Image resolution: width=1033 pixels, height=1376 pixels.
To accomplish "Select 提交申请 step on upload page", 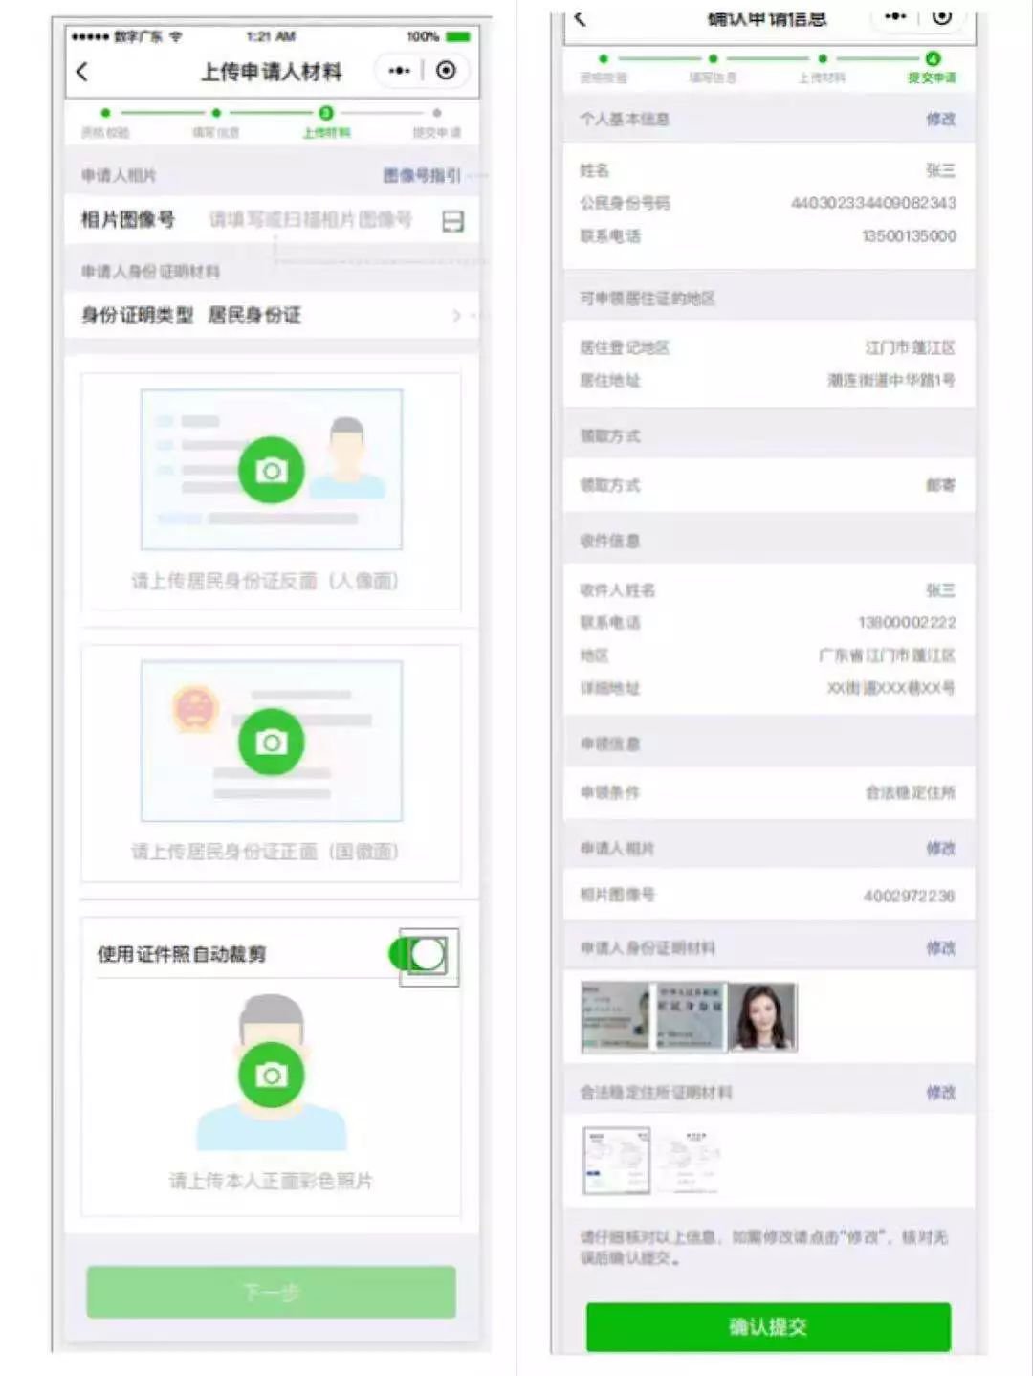I will (x=437, y=123).
